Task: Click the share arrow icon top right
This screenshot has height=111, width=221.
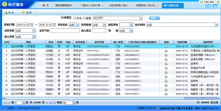Action: tap(215, 6)
